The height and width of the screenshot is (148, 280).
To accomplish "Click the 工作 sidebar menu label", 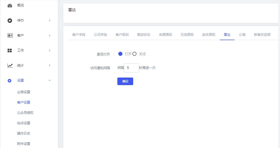I will [20, 51].
